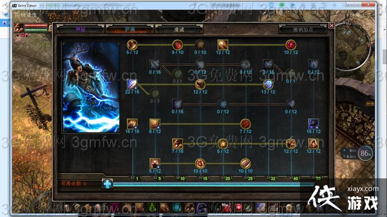
Task: Click the level 1 marker on mastery bar
Action: [137, 178]
